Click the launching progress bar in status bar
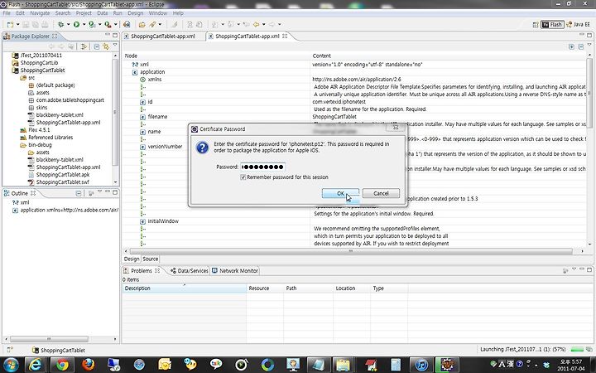Screen dimensions: 596x373 click(578, 349)
